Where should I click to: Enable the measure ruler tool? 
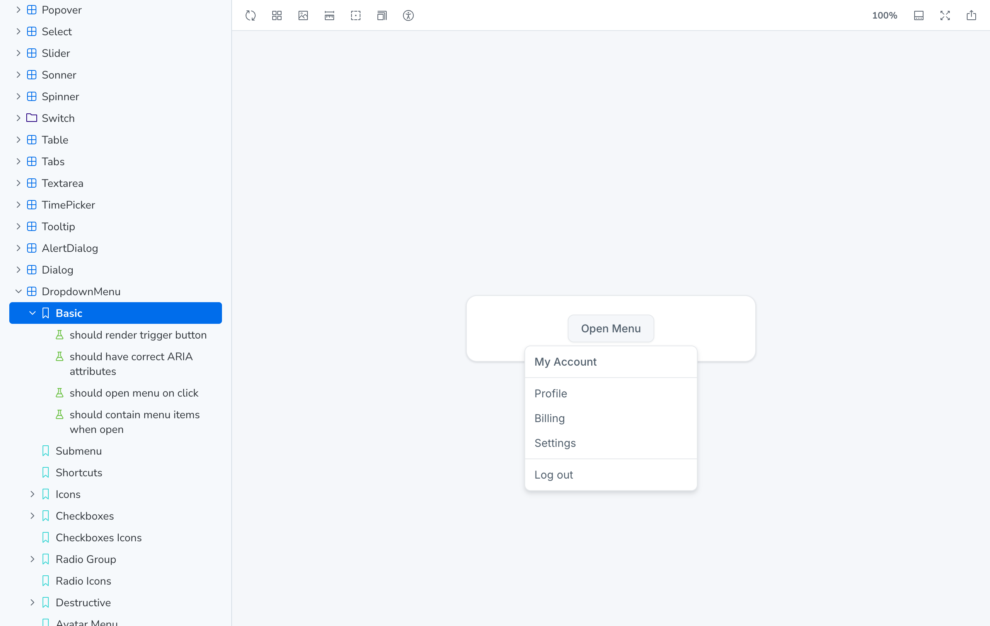(329, 15)
